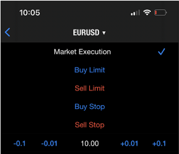
Task: Click the EURUSD title text
Action: pos(86,33)
